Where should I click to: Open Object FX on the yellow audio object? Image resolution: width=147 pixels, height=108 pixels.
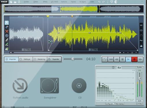[x=93, y=50]
